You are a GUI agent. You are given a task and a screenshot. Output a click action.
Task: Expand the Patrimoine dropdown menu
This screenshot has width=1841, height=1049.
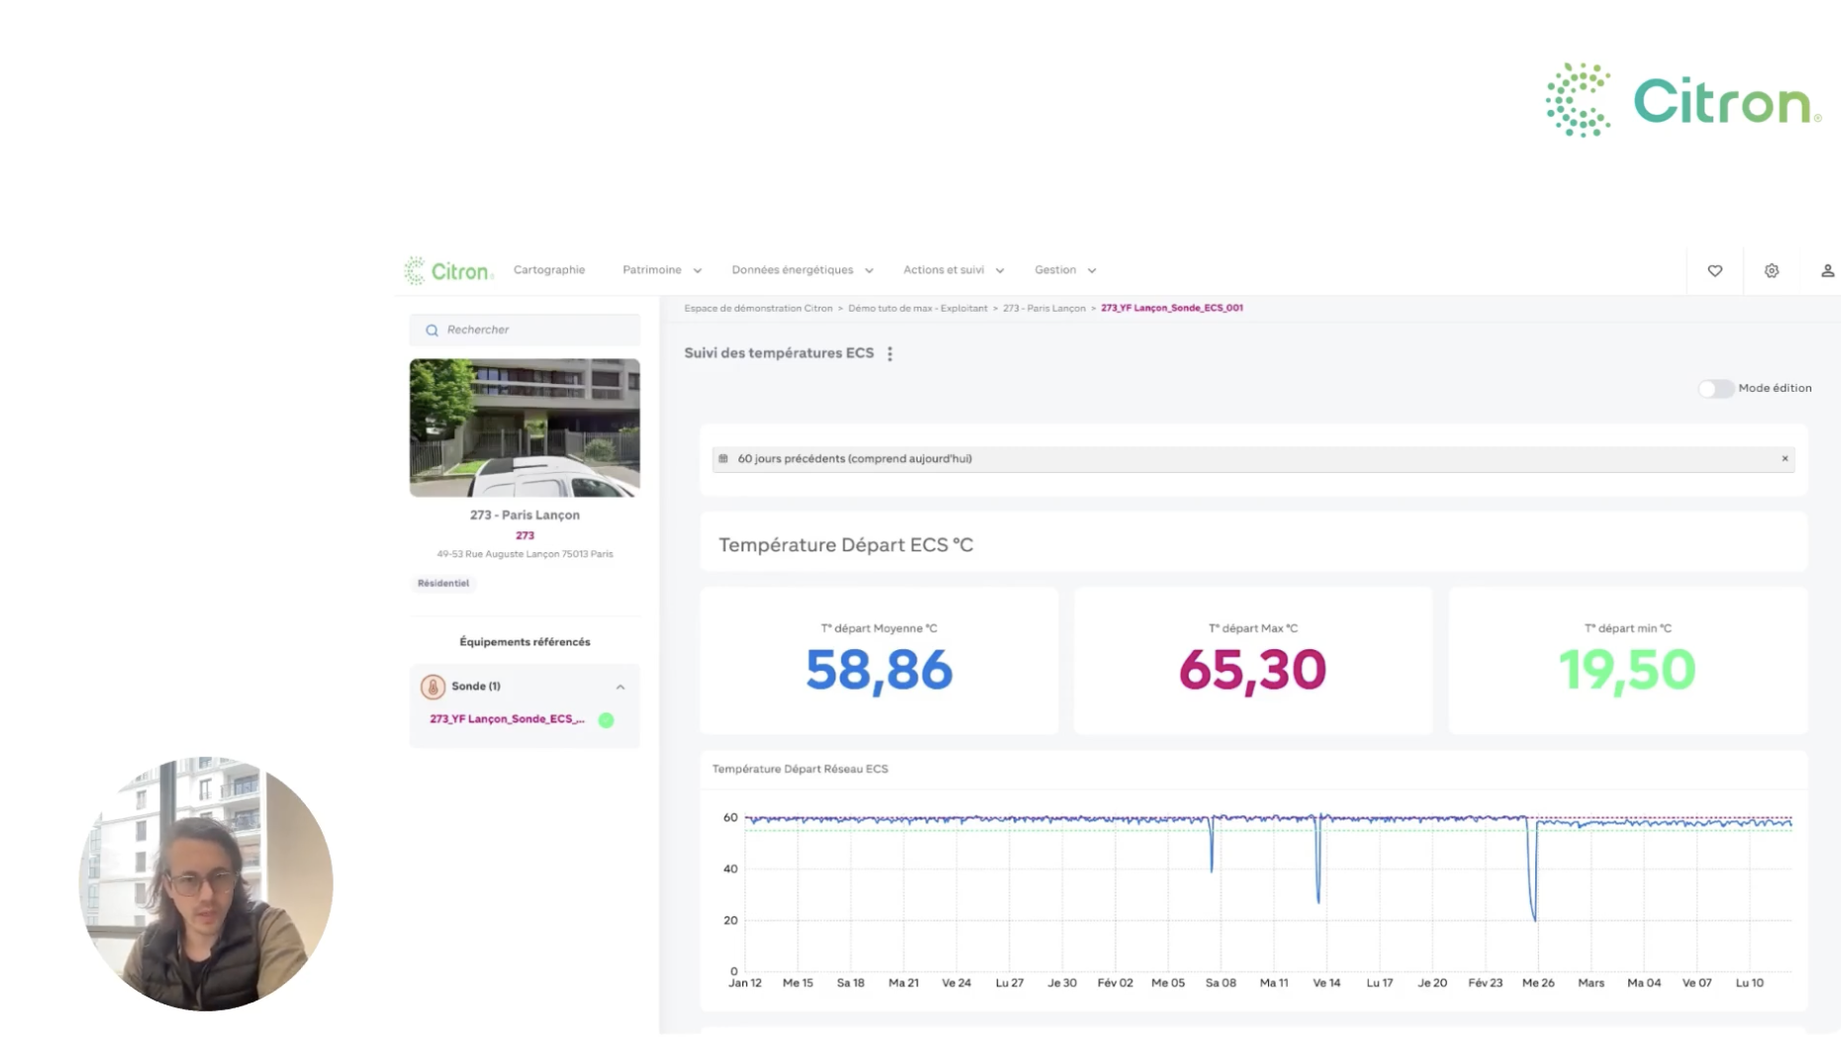661,270
